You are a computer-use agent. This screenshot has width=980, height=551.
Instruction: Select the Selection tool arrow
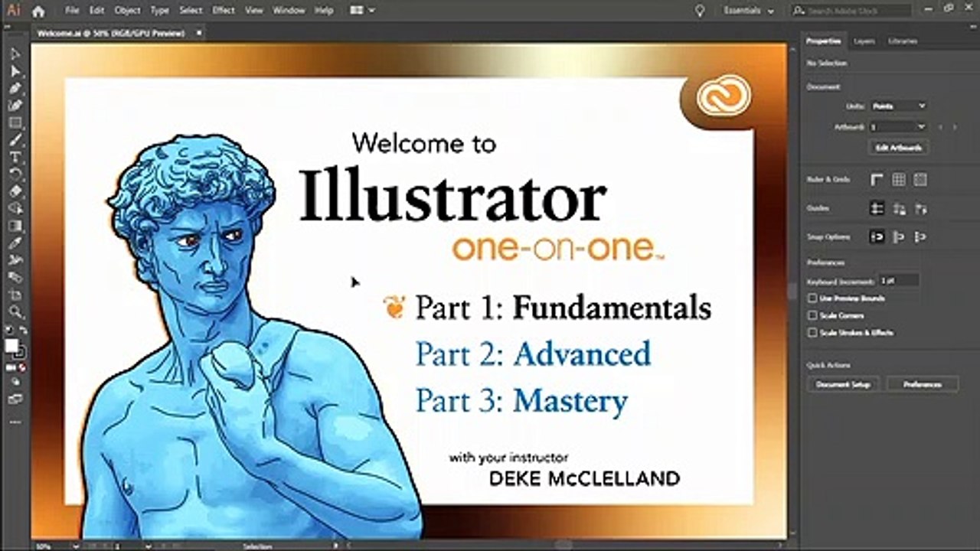[x=15, y=54]
